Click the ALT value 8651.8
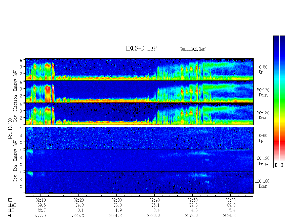286x222 pixels. point(115,216)
